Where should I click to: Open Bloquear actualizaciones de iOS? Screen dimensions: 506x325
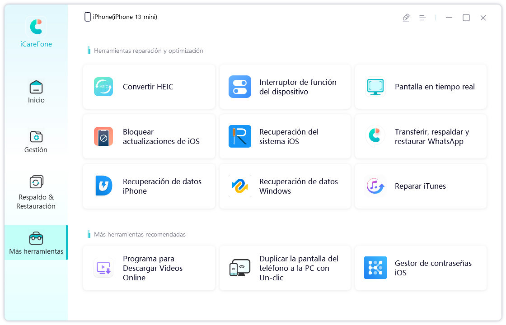[149, 136]
